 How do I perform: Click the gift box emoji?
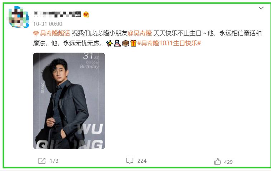[133, 43]
